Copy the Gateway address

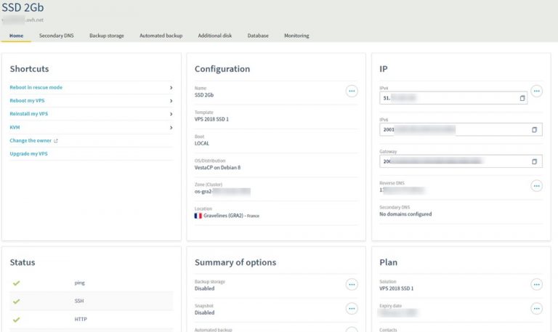[x=534, y=161]
